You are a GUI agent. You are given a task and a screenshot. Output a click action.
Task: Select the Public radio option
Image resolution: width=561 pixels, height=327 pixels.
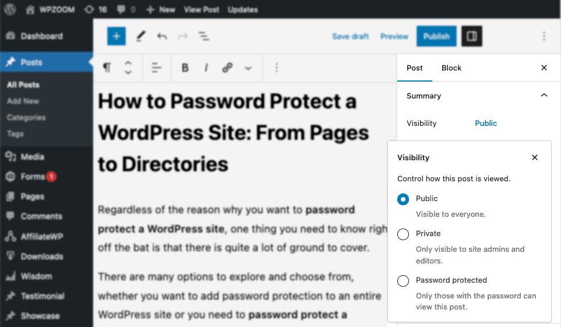(x=403, y=199)
